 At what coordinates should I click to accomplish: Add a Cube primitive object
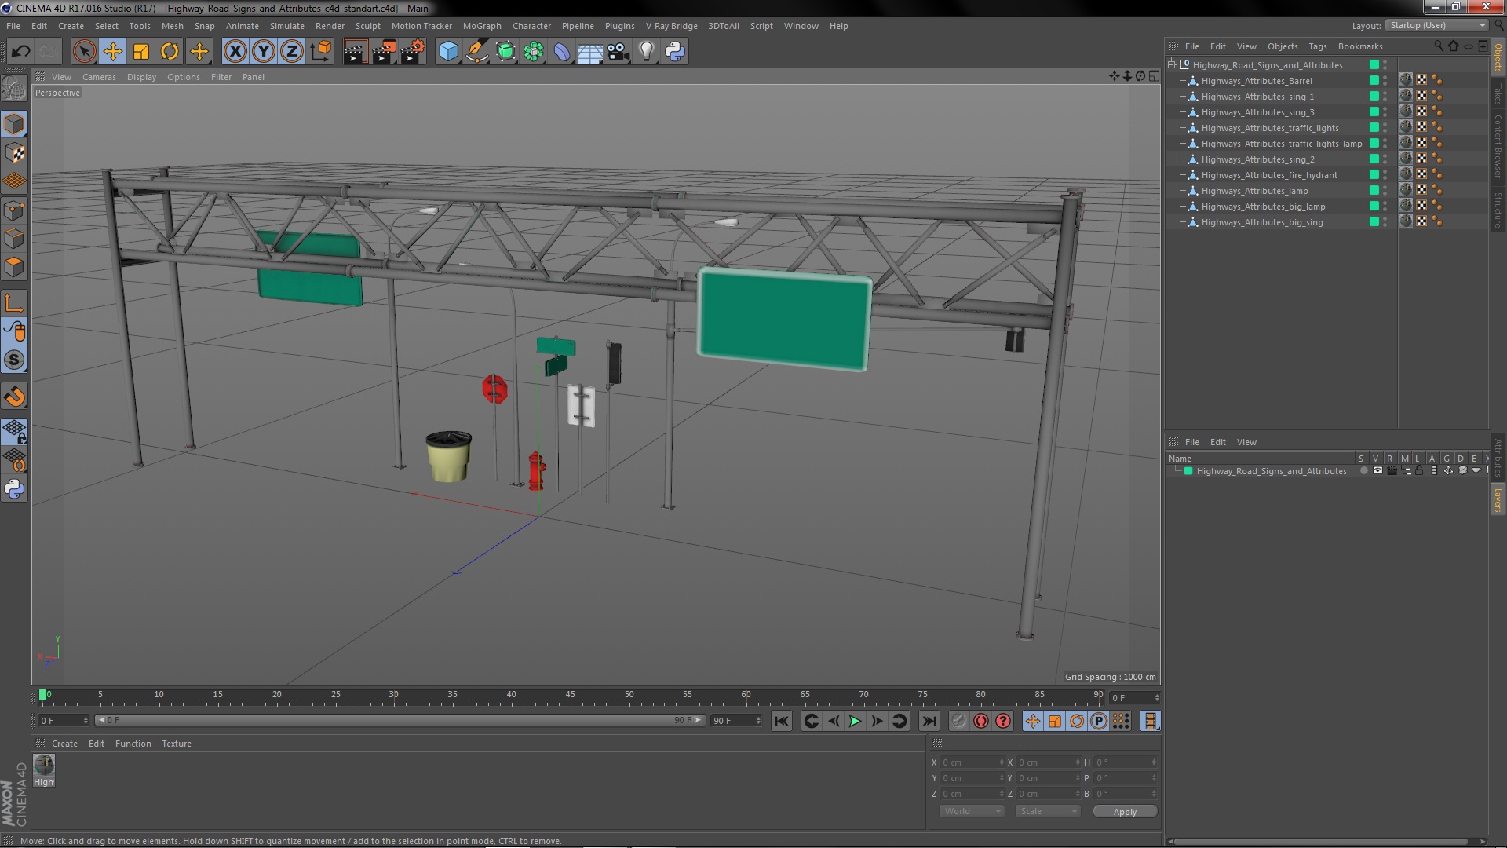tap(448, 52)
